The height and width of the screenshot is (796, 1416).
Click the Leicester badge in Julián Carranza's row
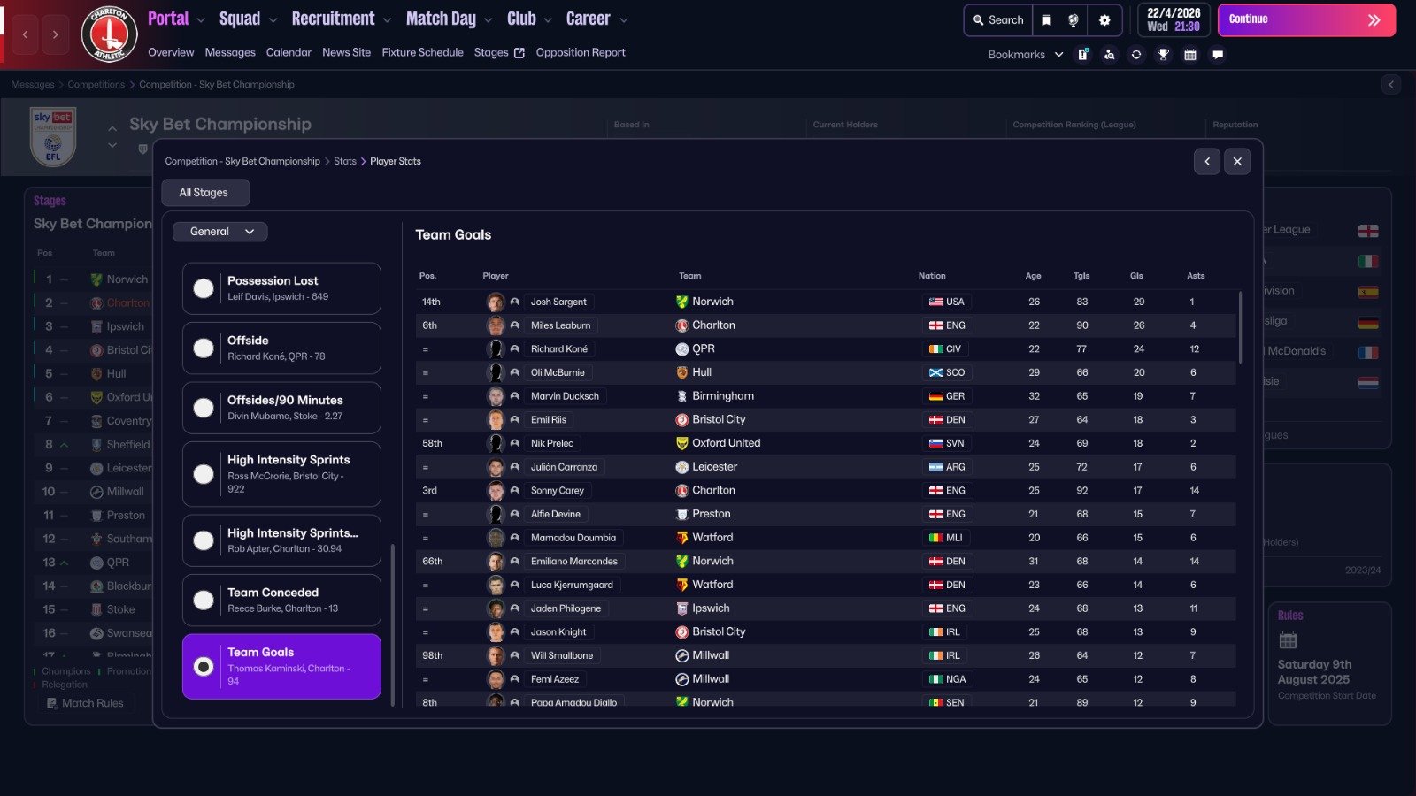682,467
